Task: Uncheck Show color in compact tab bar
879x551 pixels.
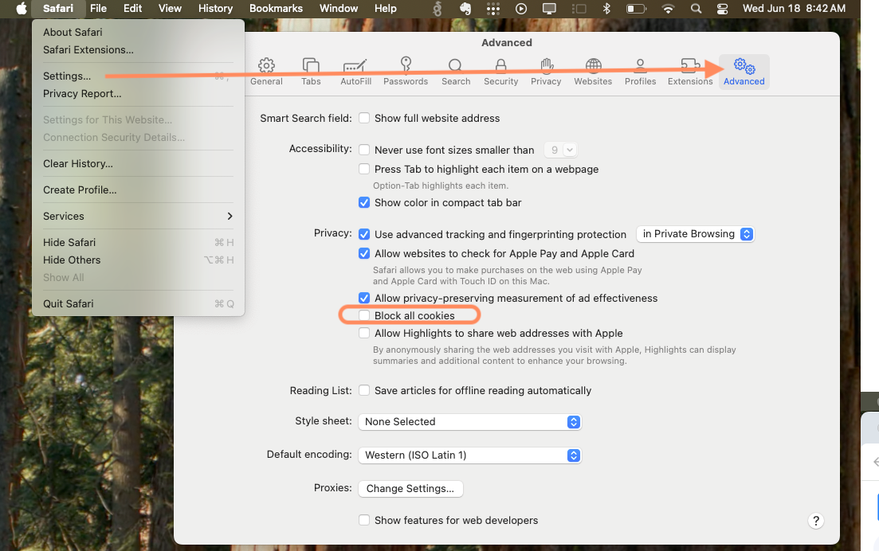Action: coord(364,202)
